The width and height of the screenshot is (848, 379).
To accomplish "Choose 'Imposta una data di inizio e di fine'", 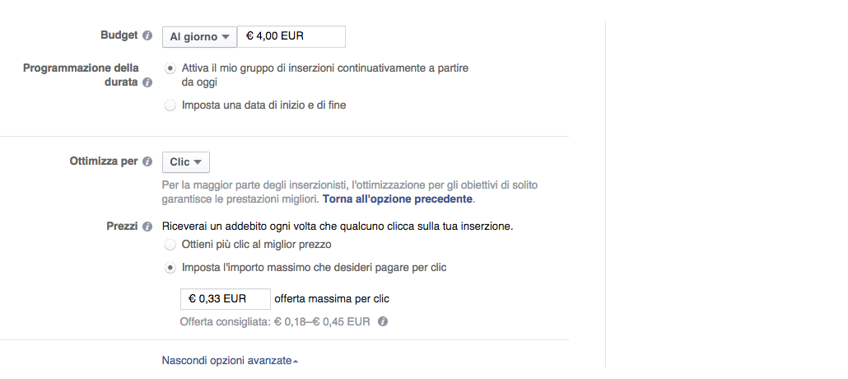I will click(x=170, y=105).
